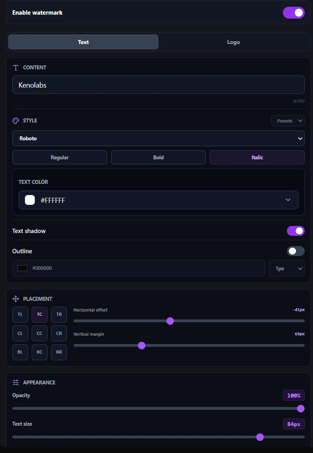This screenshot has width=313, height=453.
Task: Click the Placement move-arrows icon
Action: click(x=15, y=299)
